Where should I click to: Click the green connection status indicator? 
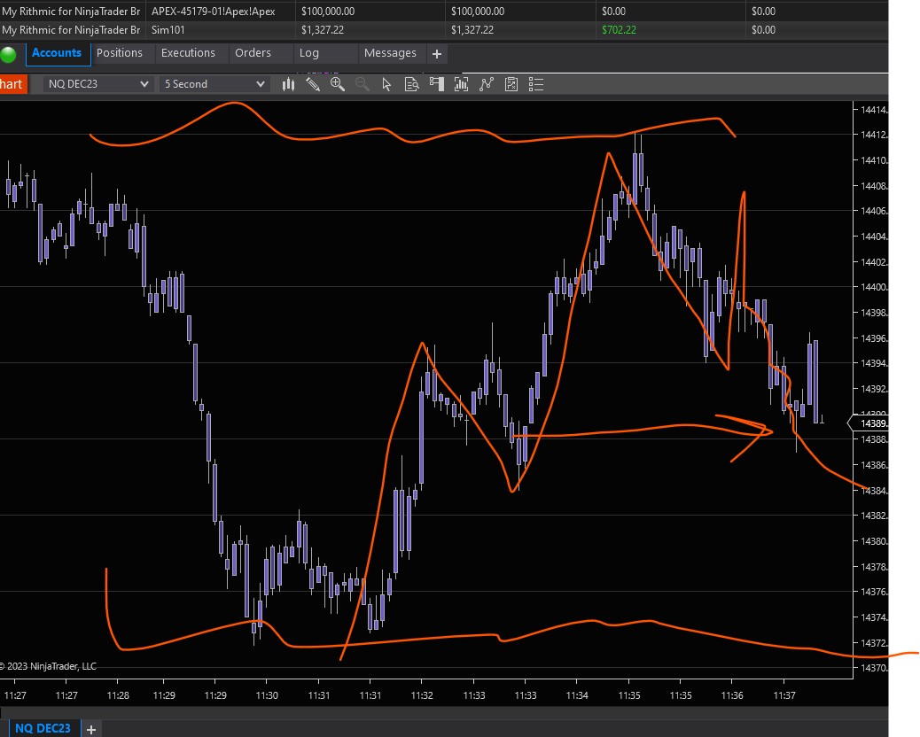coord(10,54)
